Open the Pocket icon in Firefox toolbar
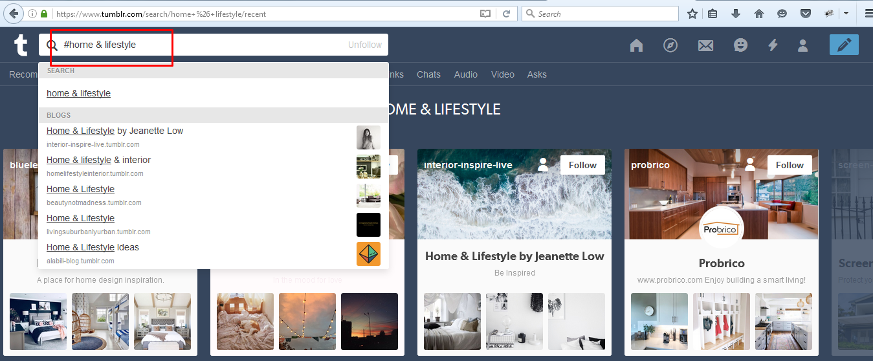The width and height of the screenshot is (873, 361). click(x=806, y=14)
